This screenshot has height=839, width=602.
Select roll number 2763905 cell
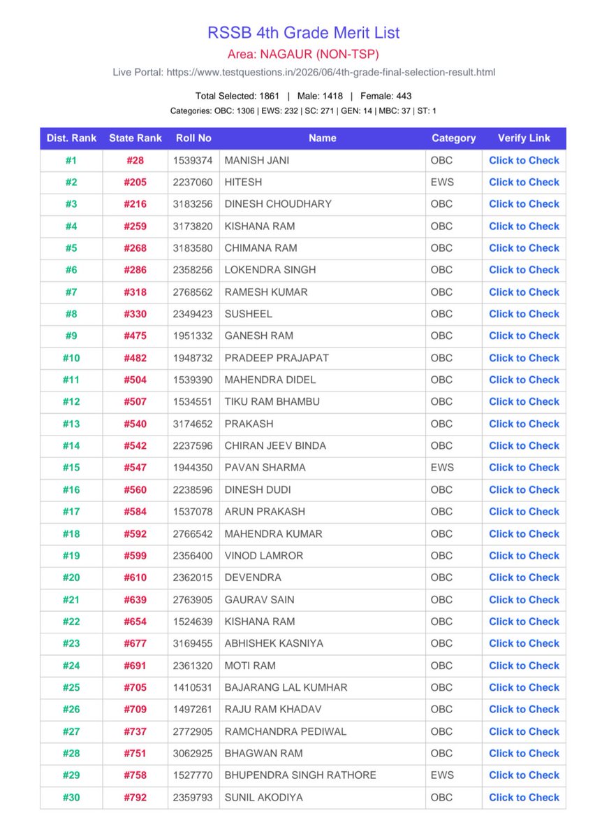tap(193, 599)
